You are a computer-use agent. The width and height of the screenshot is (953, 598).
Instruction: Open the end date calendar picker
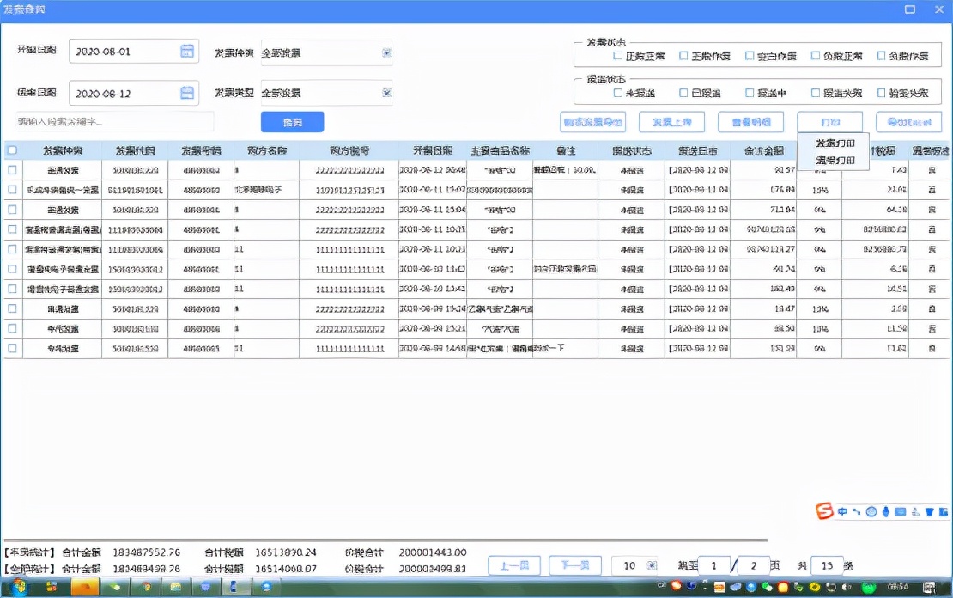click(187, 92)
